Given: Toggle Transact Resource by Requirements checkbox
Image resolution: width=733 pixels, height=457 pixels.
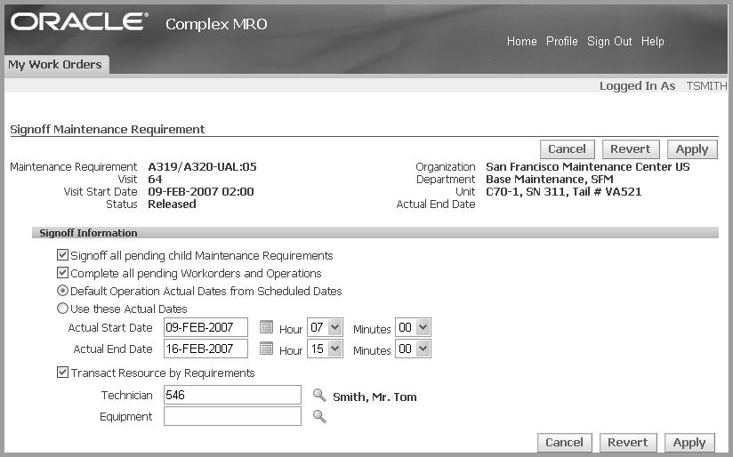Looking at the screenshot, I should tap(62, 373).
